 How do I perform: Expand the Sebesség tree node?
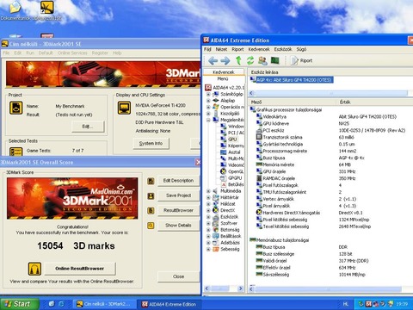pos(208,250)
